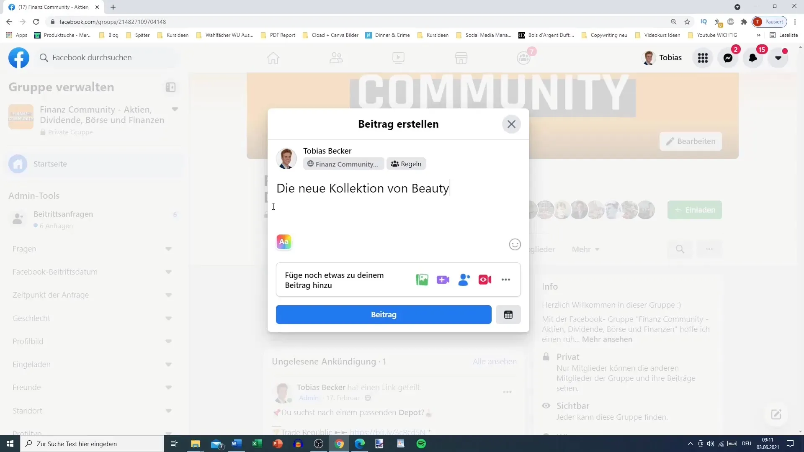Viewport: 804px width, 452px height.
Task: Publish post with the Beitrag button
Action: [384, 315]
